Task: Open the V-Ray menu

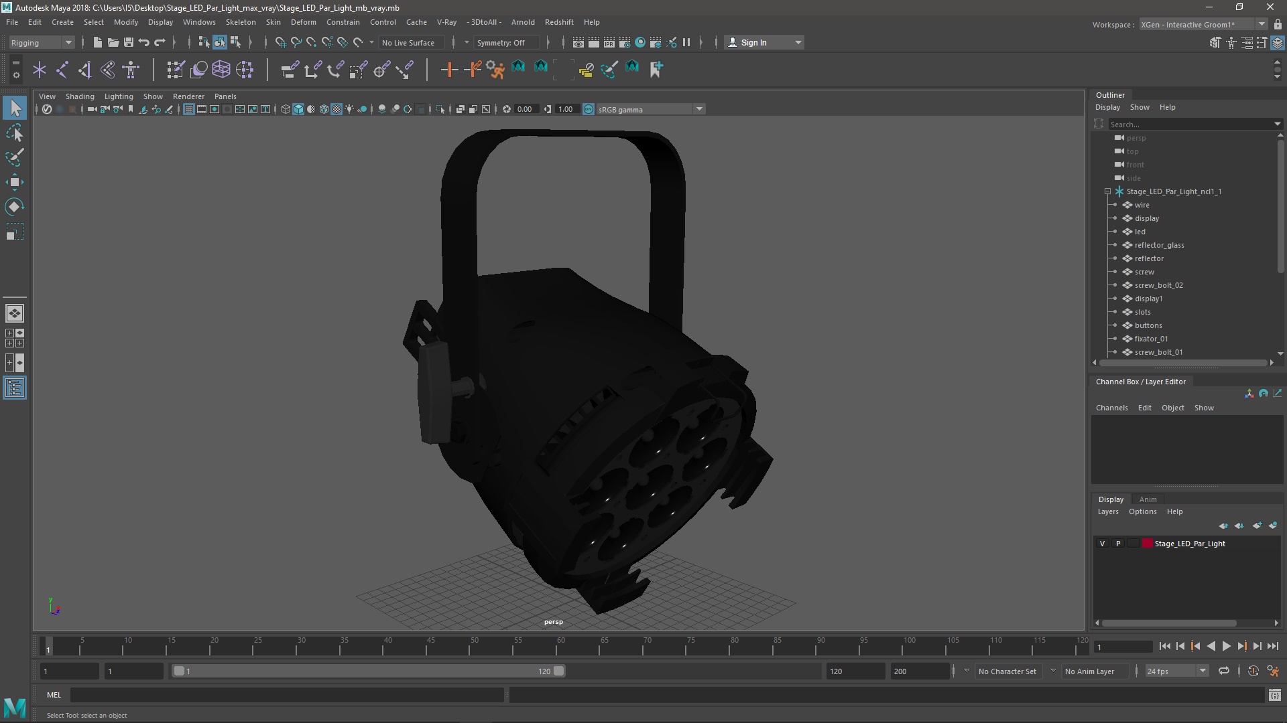Action: [x=446, y=22]
